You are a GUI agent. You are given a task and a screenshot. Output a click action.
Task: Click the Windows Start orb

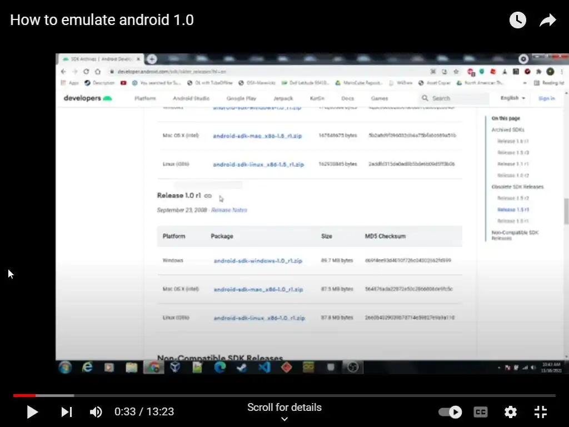(66, 368)
